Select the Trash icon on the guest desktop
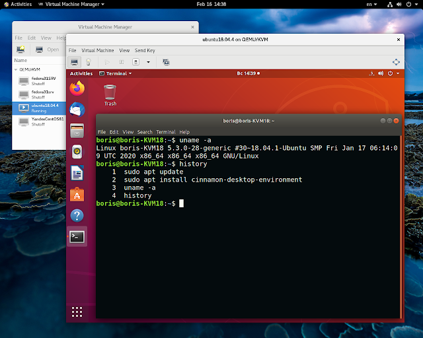The image size is (423, 338). tap(110, 95)
